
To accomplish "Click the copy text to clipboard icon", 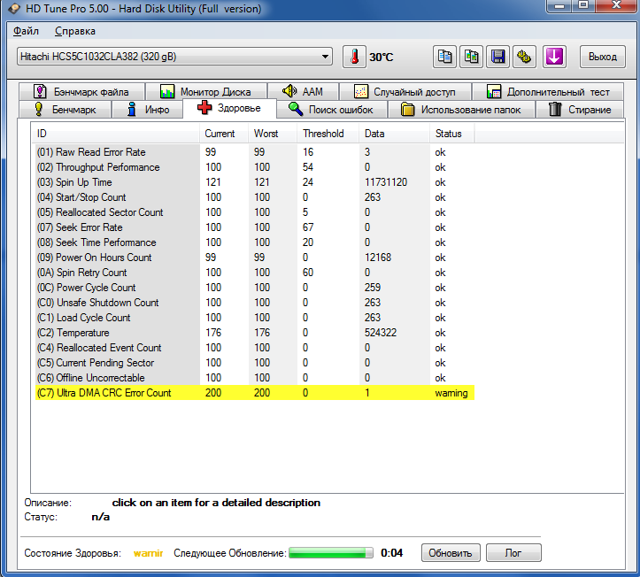I will tap(444, 57).
